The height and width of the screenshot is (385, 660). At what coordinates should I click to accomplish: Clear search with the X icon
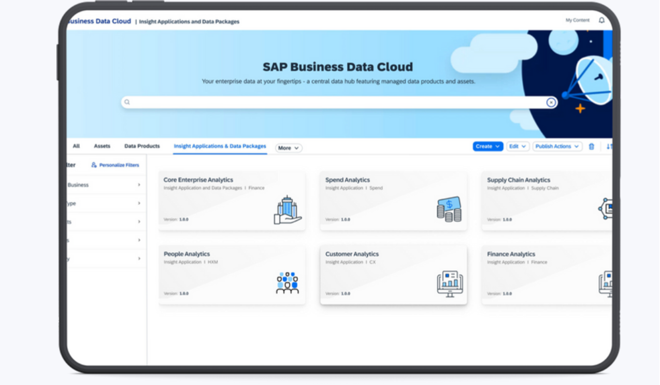coord(551,102)
